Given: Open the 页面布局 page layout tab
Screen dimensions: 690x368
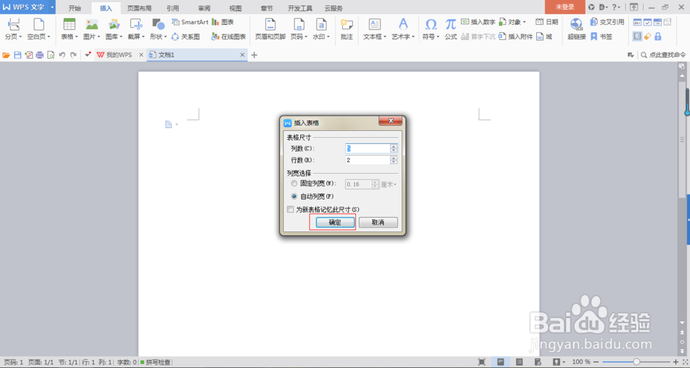Looking at the screenshot, I should pos(139,8).
